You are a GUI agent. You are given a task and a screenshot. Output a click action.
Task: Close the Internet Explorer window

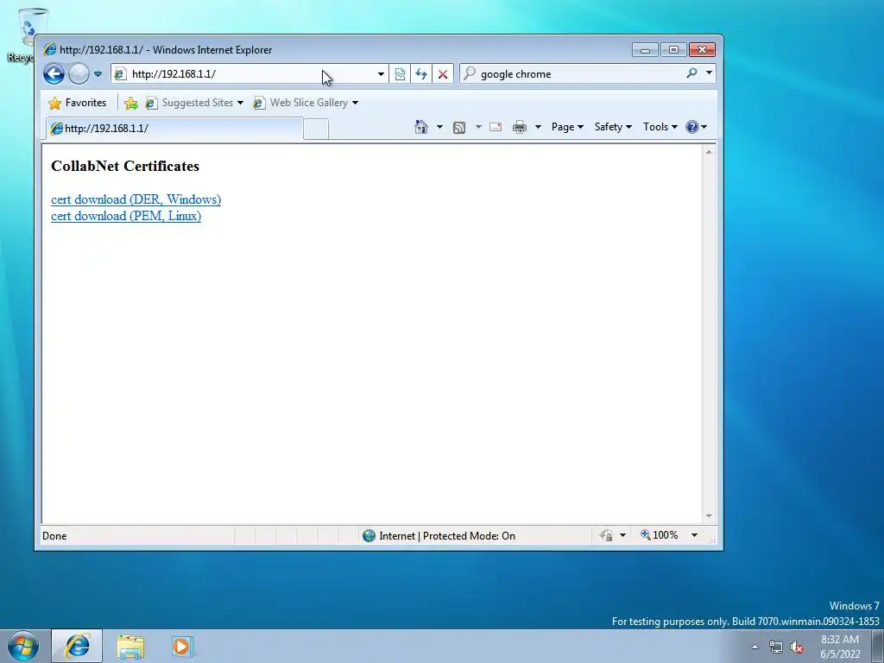point(703,49)
